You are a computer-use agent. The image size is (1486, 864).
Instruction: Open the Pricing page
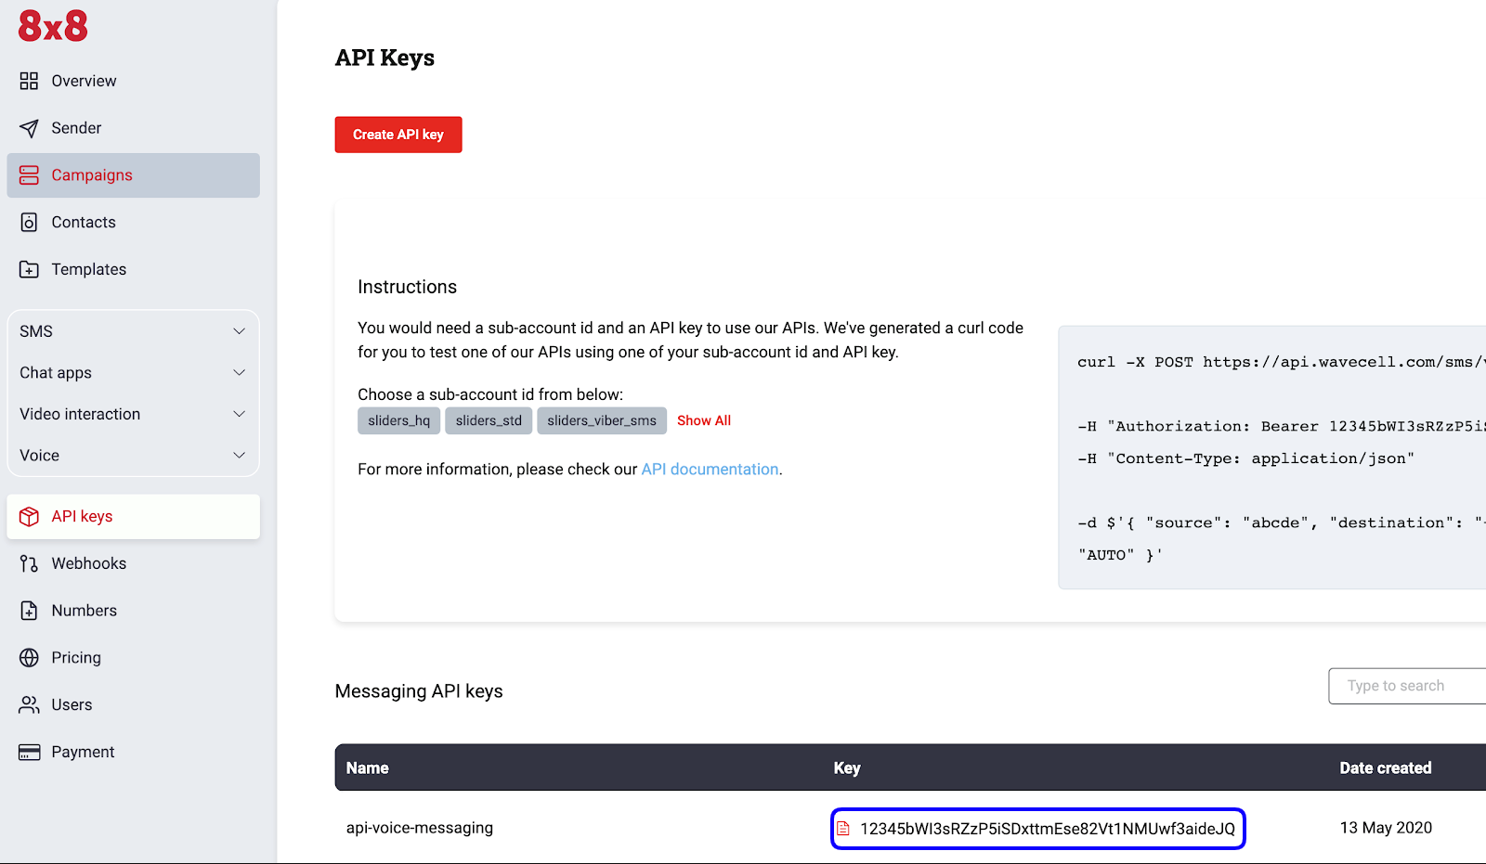tap(133, 658)
